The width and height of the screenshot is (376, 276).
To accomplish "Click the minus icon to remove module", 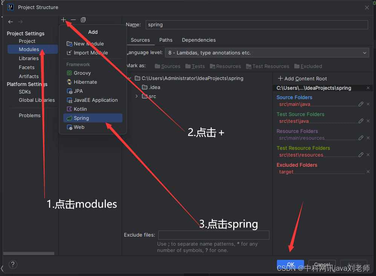I will [x=73, y=20].
